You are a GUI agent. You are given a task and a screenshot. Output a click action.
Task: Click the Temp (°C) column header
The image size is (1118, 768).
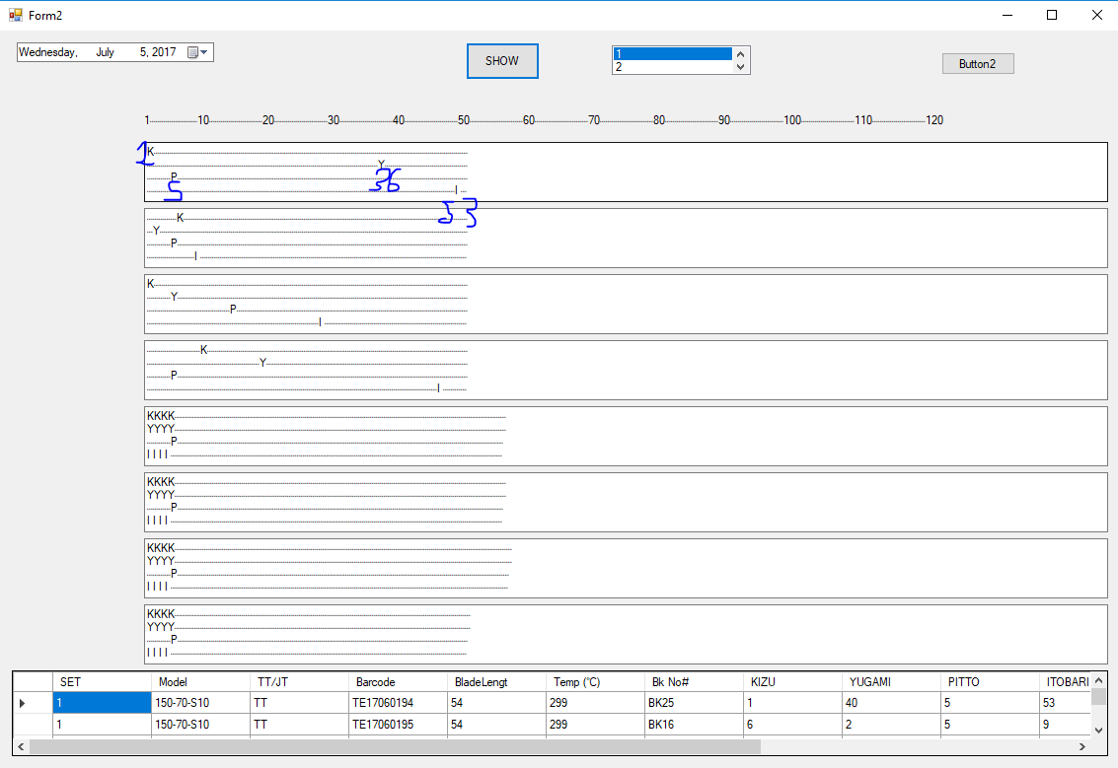[x=595, y=682]
